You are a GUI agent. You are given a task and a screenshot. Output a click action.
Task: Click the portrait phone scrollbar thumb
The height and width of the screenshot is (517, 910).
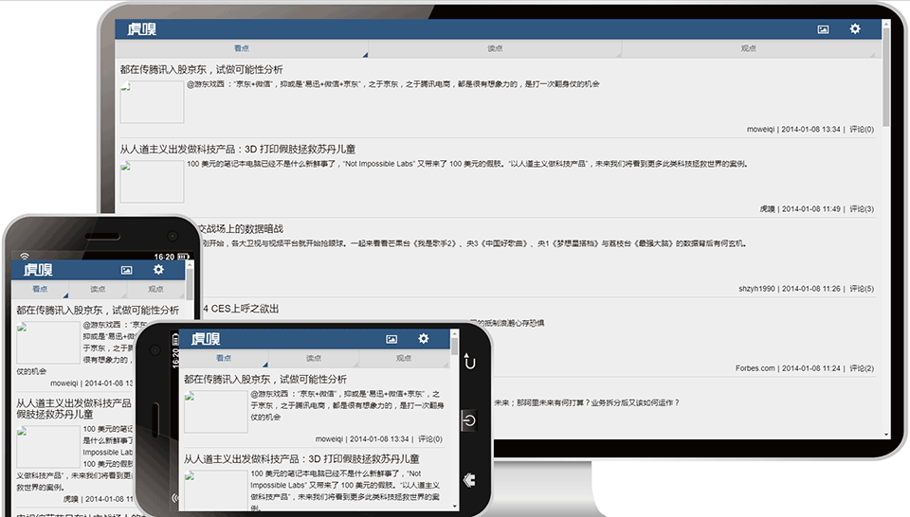click(x=190, y=283)
